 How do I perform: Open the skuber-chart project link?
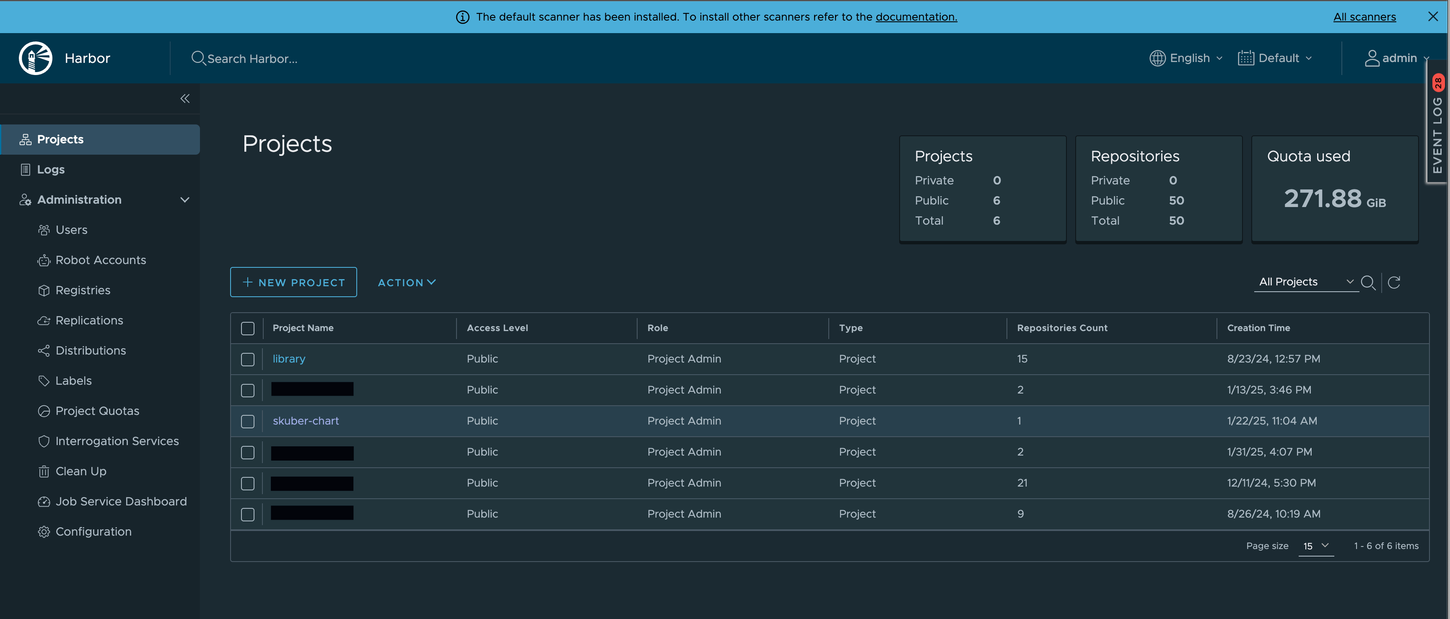(x=306, y=421)
